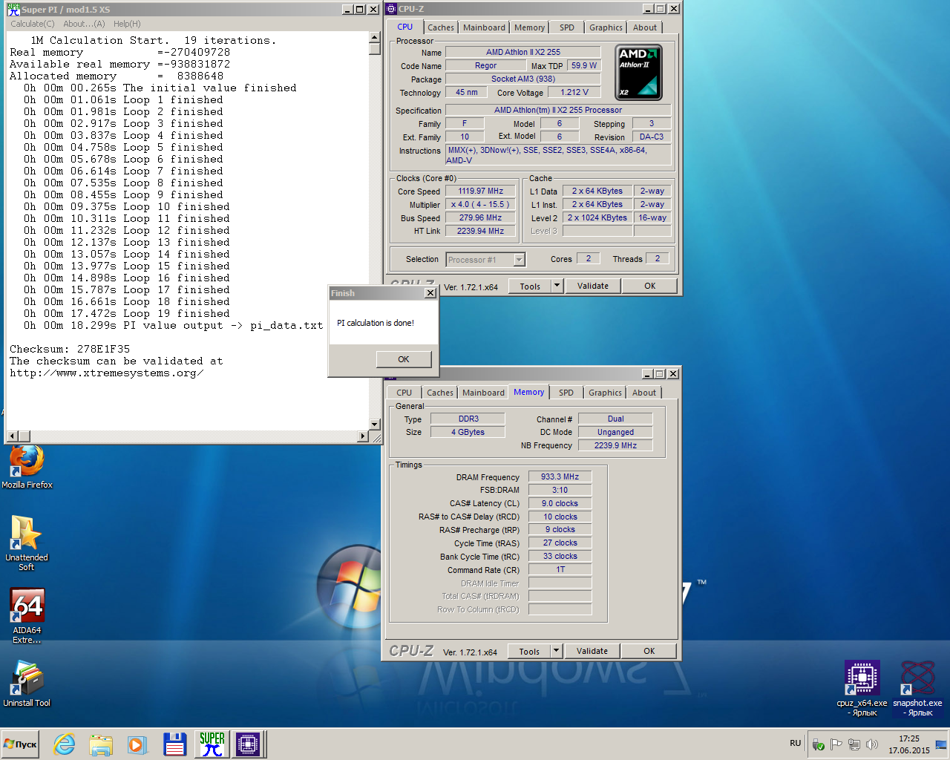
Task: Select the Mainboard tab in lower CPU-Z window
Action: (483, 393)
